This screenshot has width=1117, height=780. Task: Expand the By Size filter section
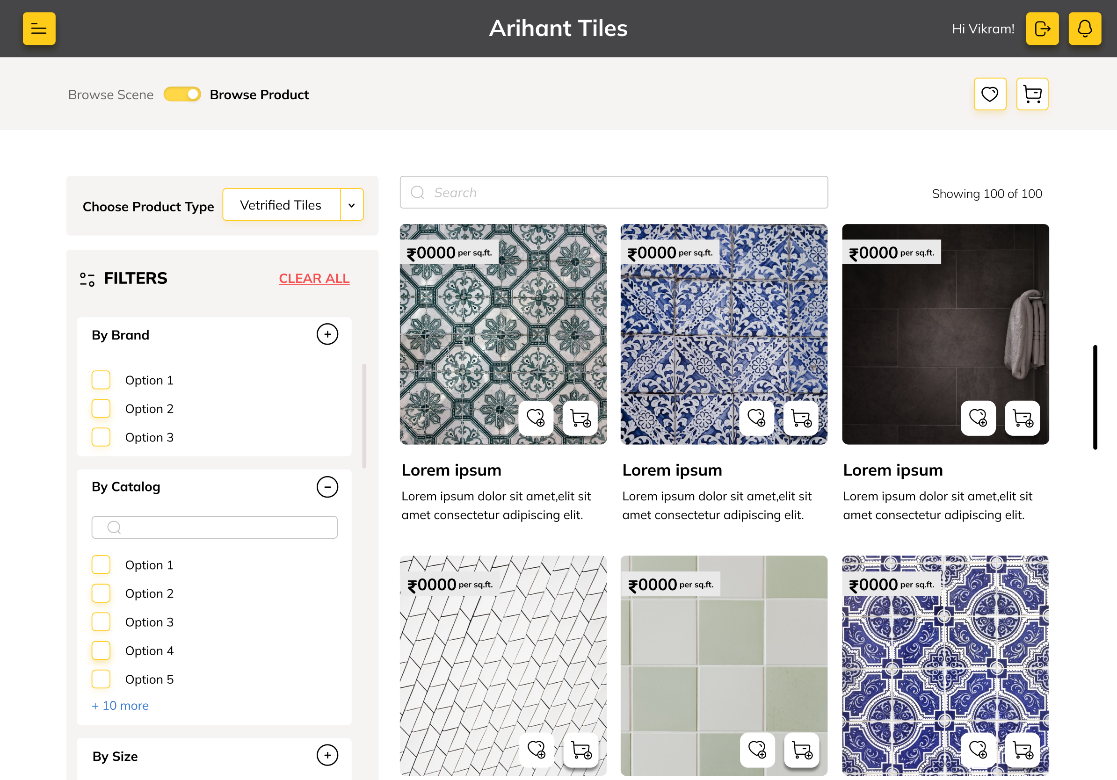[x=327, y=755]
